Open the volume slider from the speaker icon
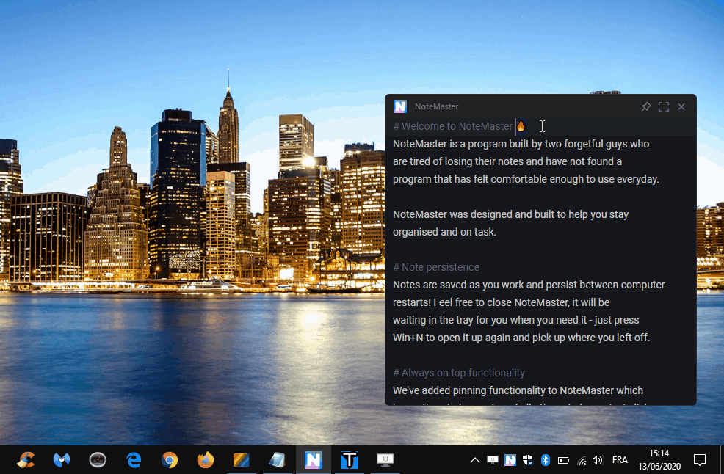 [597, 460]
